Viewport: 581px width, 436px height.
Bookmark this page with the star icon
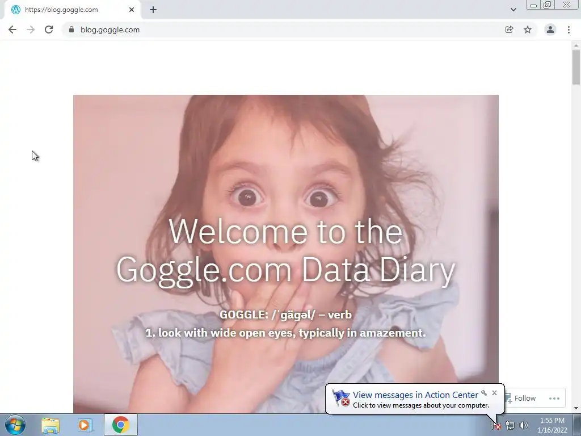point(528,30)
